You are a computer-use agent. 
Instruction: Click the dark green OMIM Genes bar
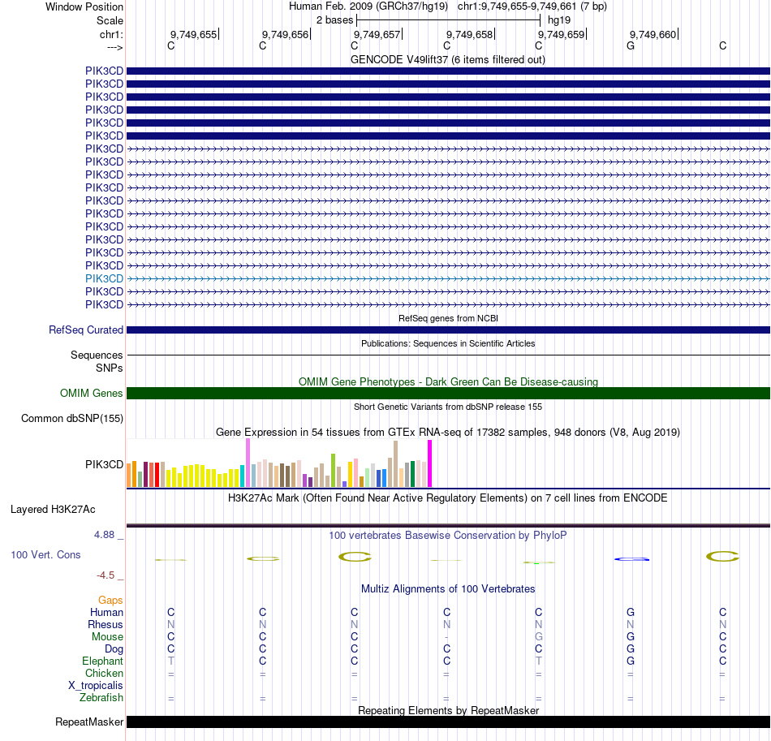pyautogui.click(x=448, y=394)
